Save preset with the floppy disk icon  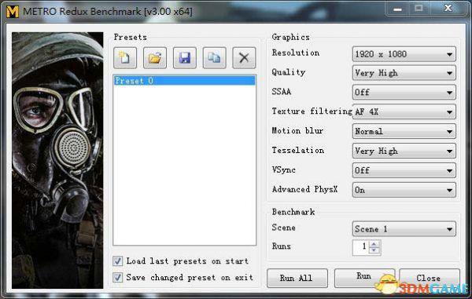click(x=185, y=57)
